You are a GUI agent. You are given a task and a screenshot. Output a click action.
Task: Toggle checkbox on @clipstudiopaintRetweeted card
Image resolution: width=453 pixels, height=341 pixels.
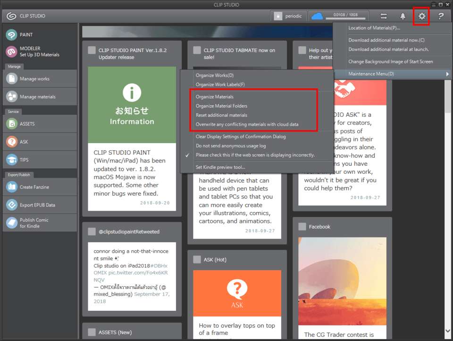92,232
